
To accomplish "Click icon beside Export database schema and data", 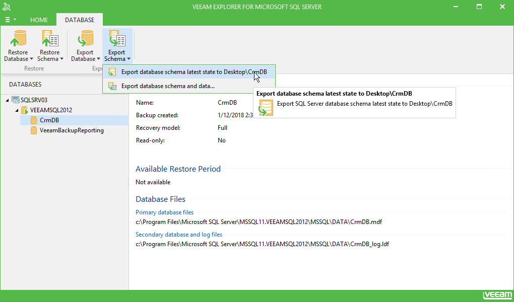I will click(x=112, y=86).
